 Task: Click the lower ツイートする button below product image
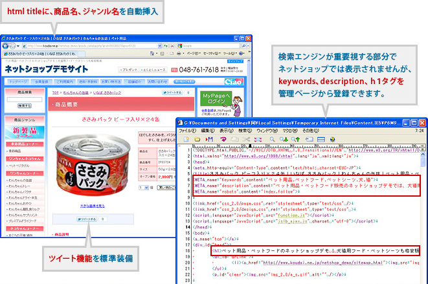click(87, 219)
